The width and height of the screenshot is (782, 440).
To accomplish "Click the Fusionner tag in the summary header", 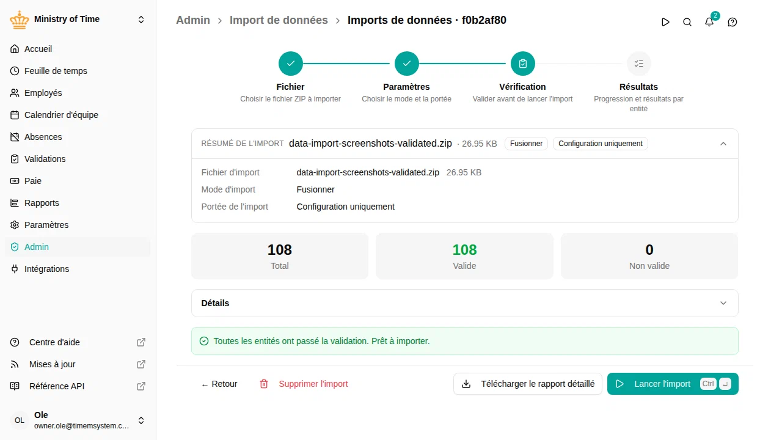I will pyautogui.click(x=526, y=144).
